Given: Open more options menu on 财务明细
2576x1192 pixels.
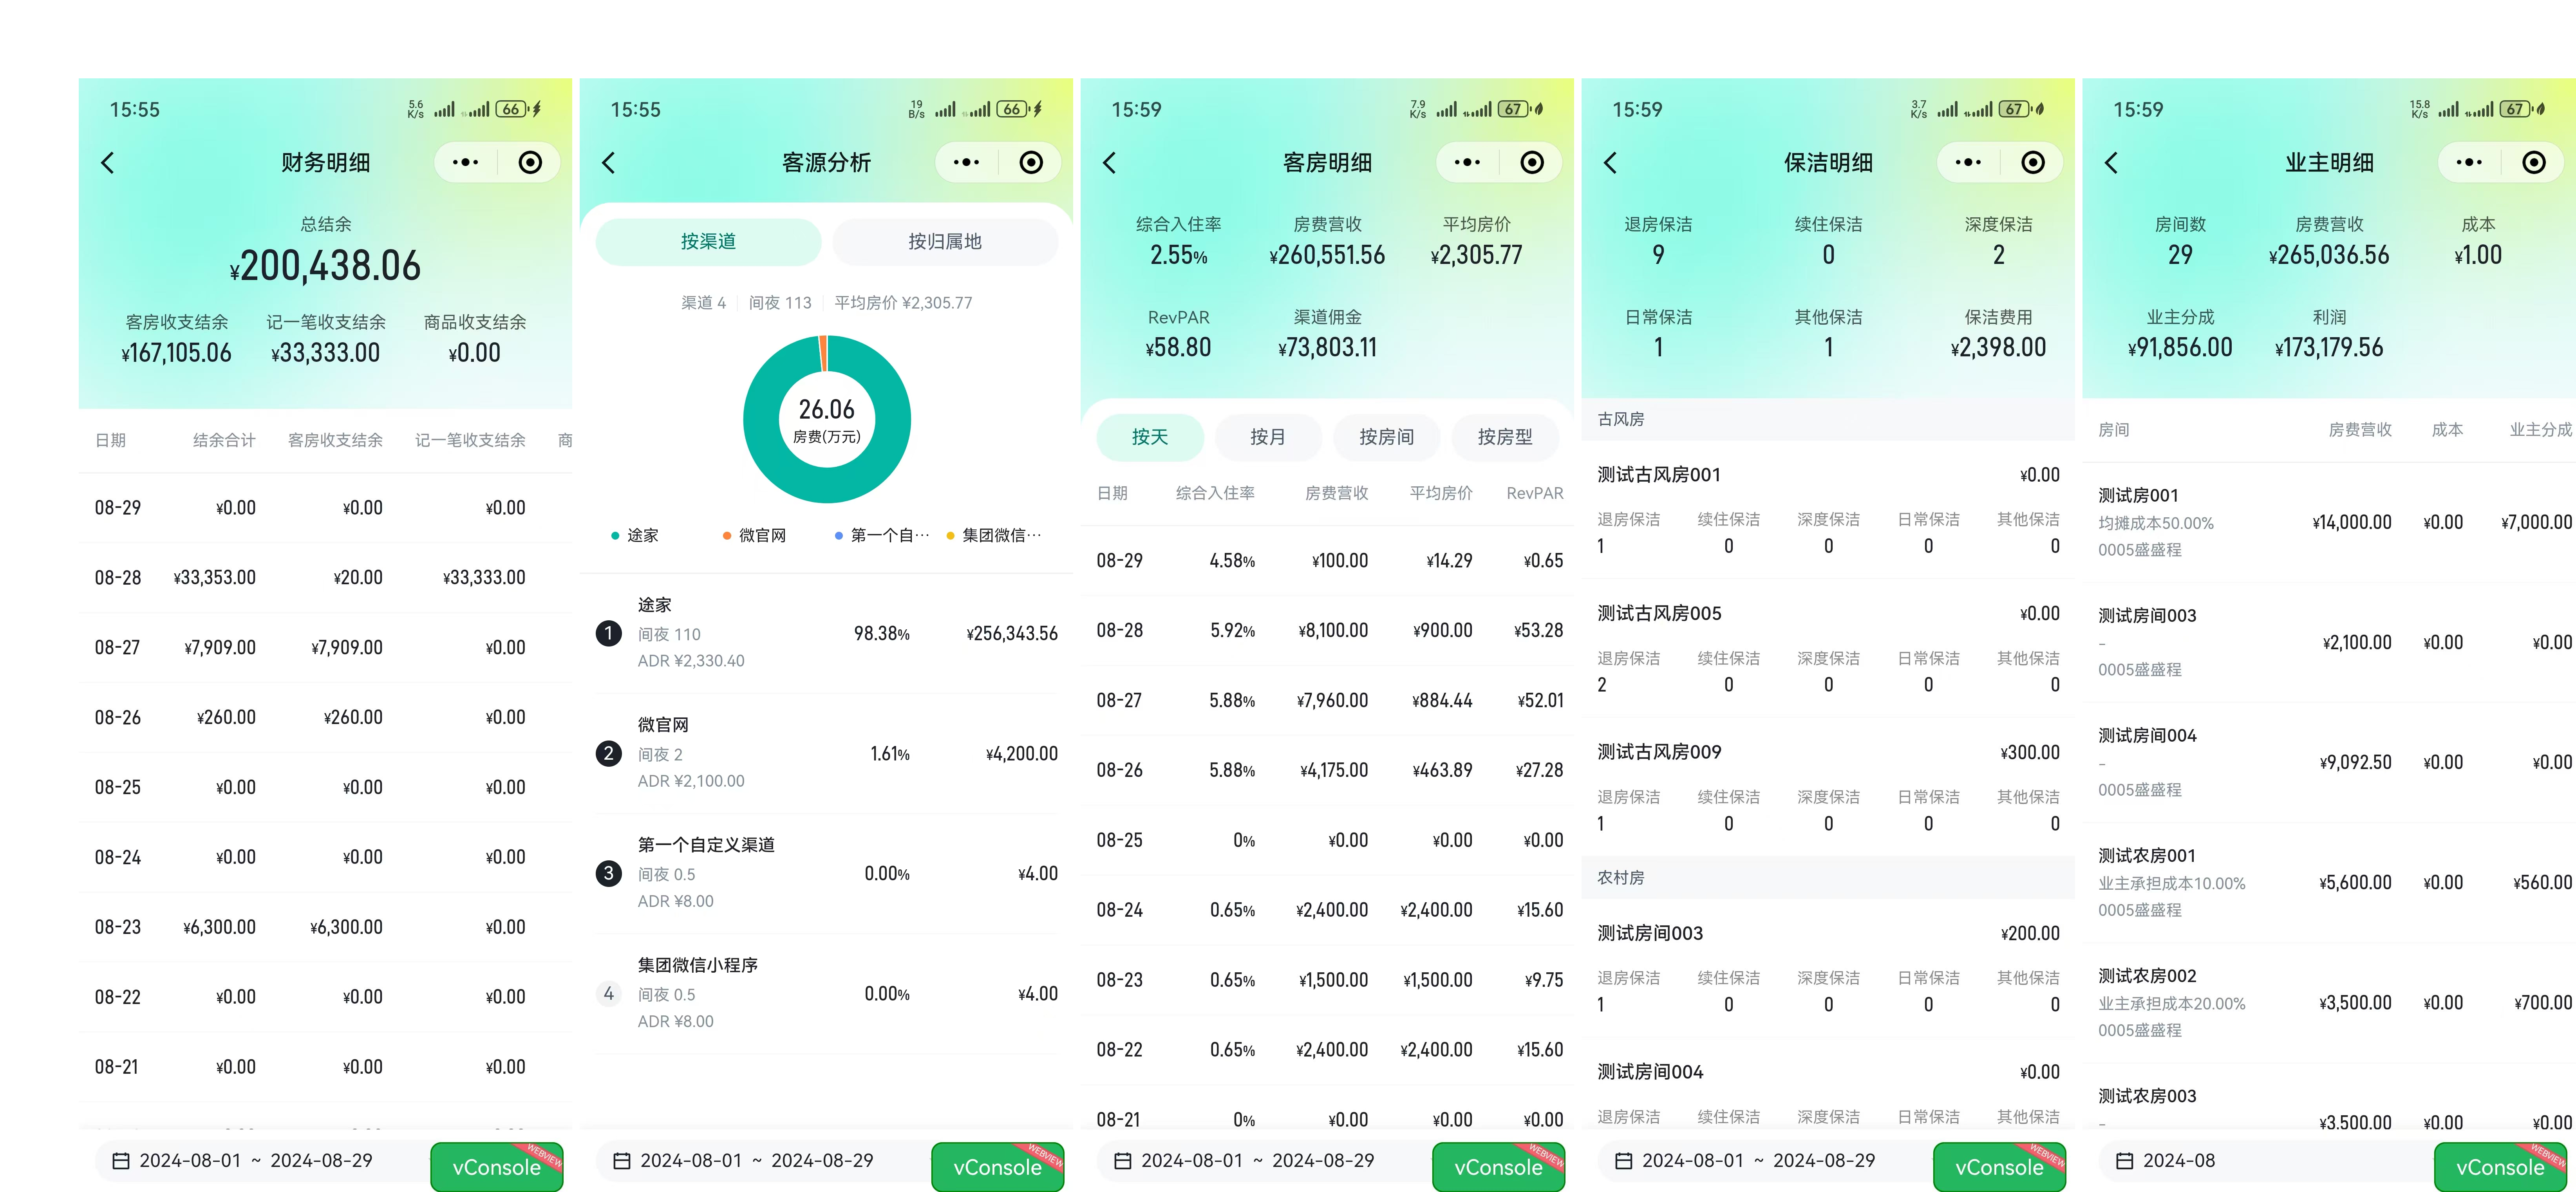Looking at the screenshot, I should tap(465, 162).
